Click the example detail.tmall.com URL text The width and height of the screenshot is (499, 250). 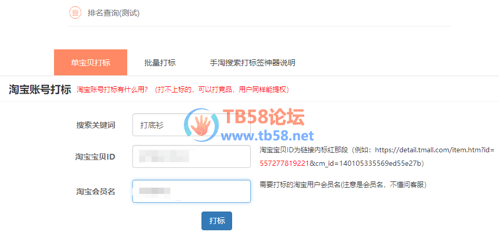(435, 150)
